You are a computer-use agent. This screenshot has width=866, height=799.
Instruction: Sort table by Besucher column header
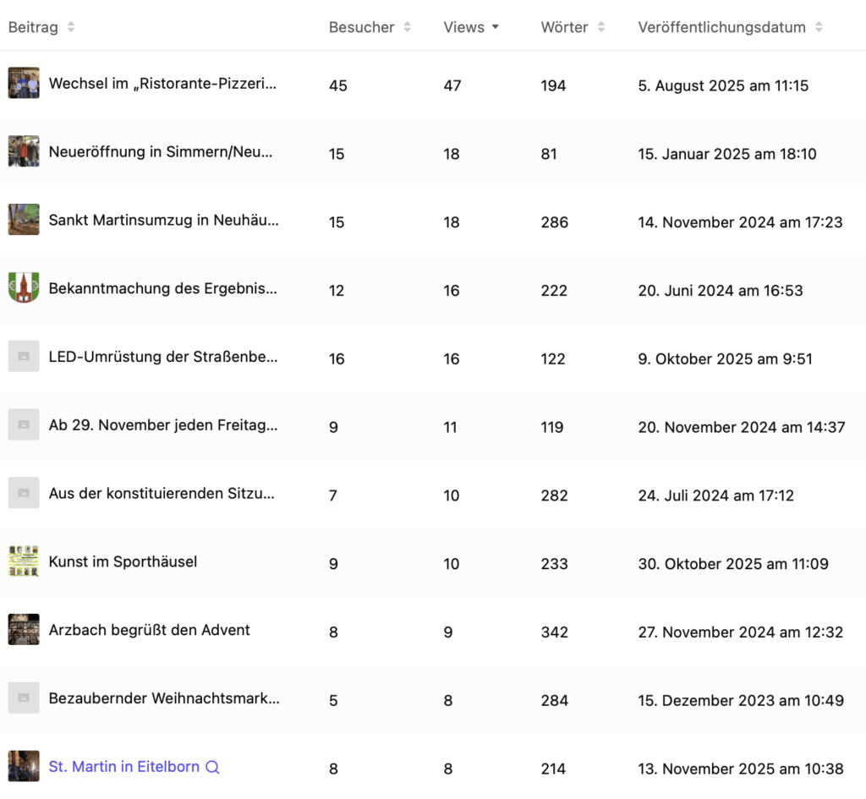click(361, 27)
